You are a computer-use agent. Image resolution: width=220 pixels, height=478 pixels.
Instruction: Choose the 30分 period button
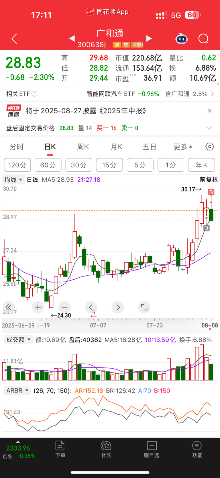point(79,165)
